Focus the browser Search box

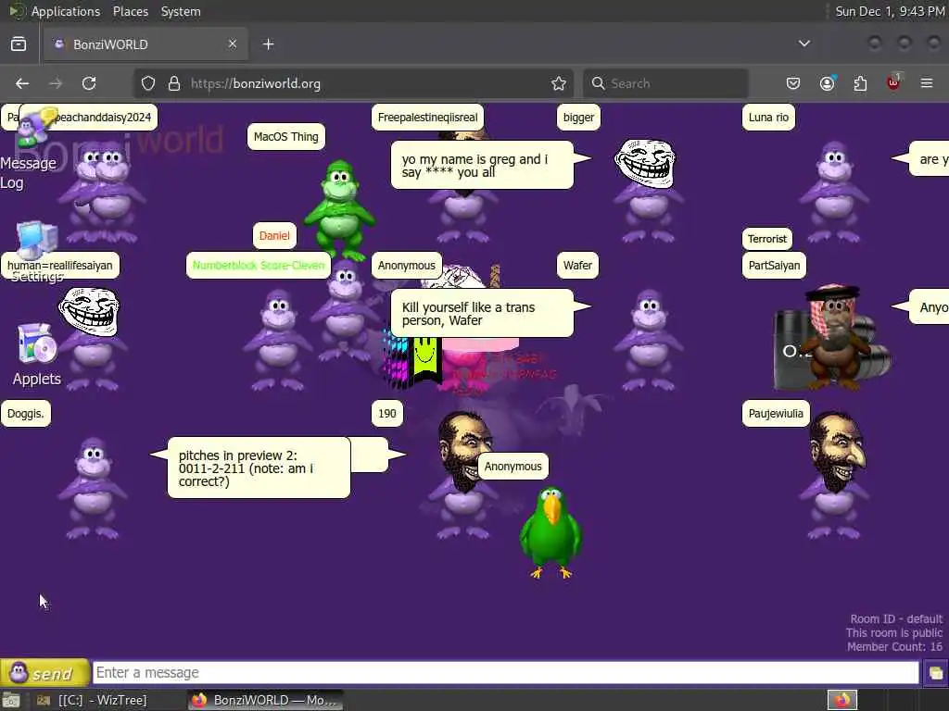665,83
